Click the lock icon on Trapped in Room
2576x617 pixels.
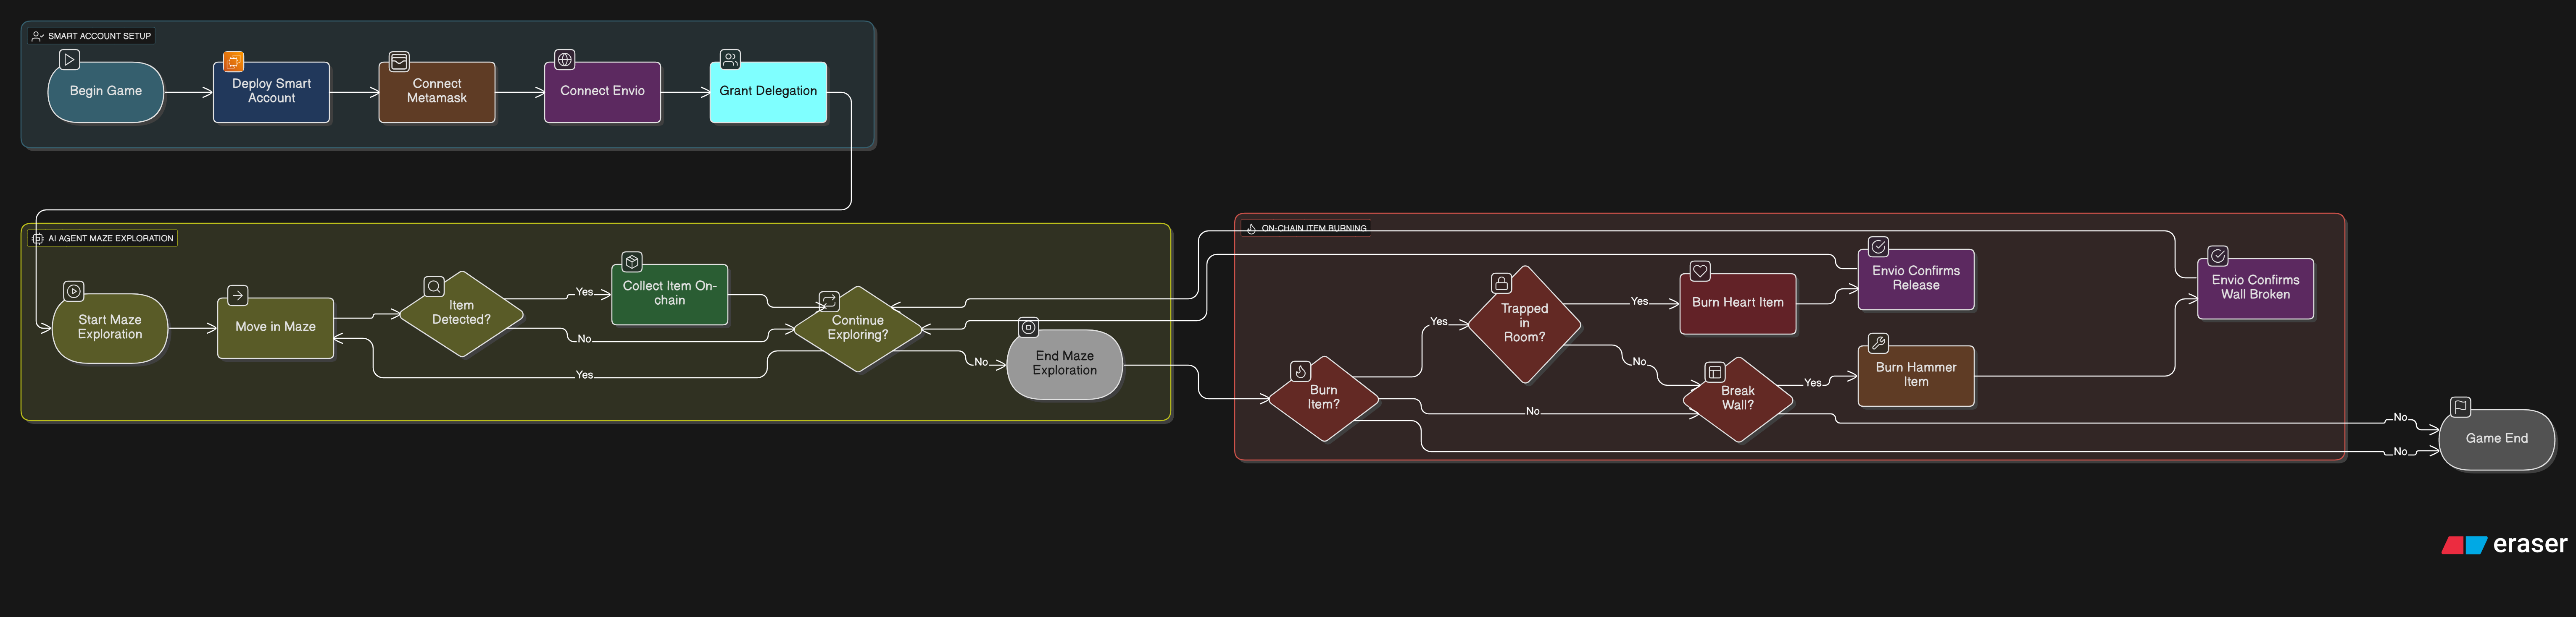pos(1501,284)
